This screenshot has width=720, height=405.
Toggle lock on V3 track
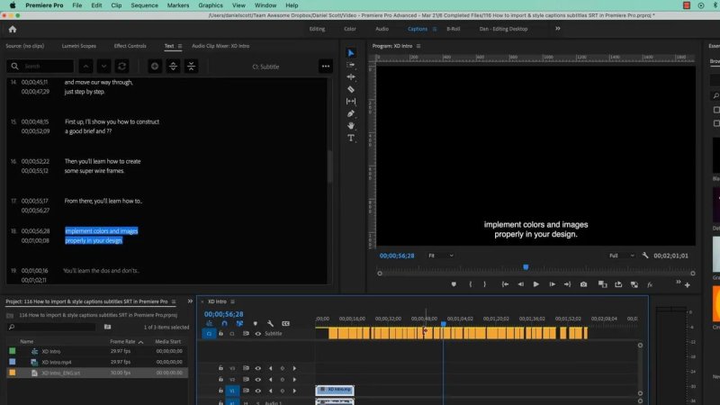(x=220, y=368)
